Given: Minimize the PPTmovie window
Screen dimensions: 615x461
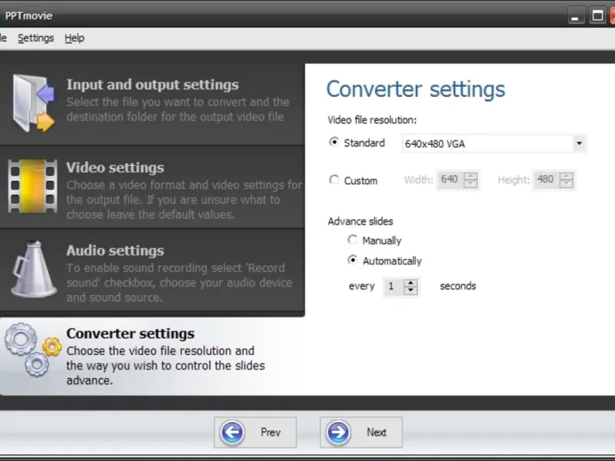Looking at the screenshot, I should [x=576, y=16].
